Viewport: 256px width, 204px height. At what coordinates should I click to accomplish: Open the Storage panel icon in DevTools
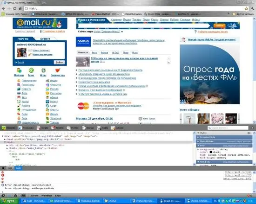tap(84, 128)
